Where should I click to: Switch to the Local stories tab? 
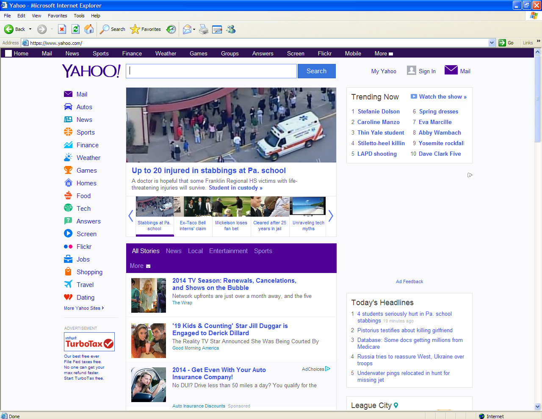pyautogui.click(x=195, y=251)
